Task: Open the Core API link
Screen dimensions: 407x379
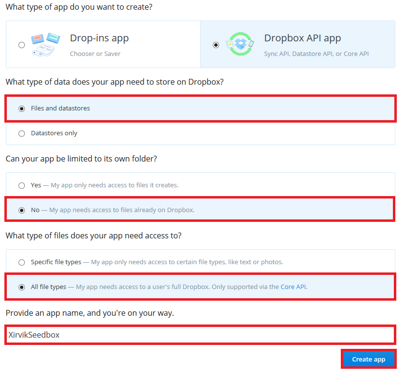Action: tap(293, 287)
